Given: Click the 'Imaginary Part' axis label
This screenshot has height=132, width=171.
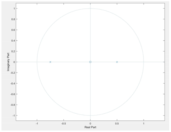Looking at the screenshot, I should click(8, 62).
